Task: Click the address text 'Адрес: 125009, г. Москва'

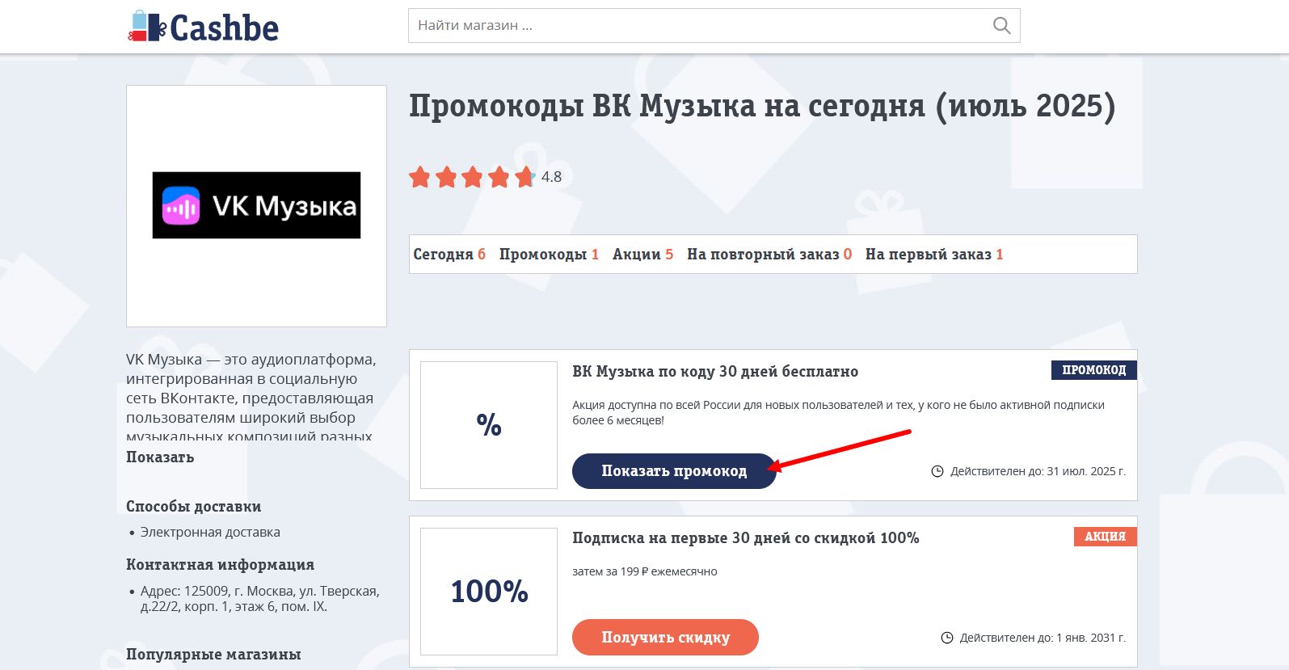Action: click(259, 599)
